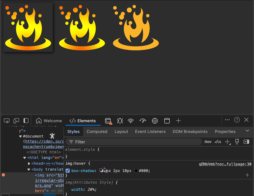Toggle the device emulation toolbar icon

click(x=16, y=120)
